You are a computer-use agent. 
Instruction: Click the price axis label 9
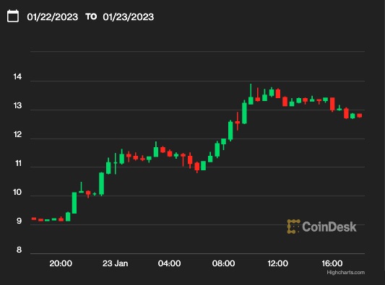tap(19, 221)
